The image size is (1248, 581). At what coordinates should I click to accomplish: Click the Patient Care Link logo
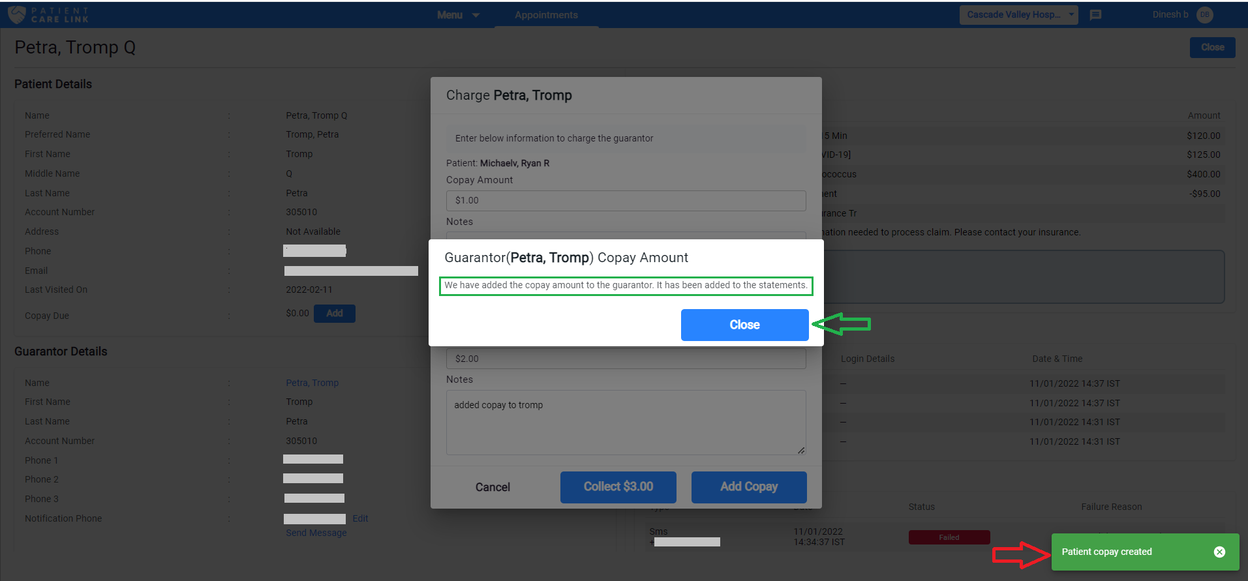pyautogui.click(x=48, y=14)
